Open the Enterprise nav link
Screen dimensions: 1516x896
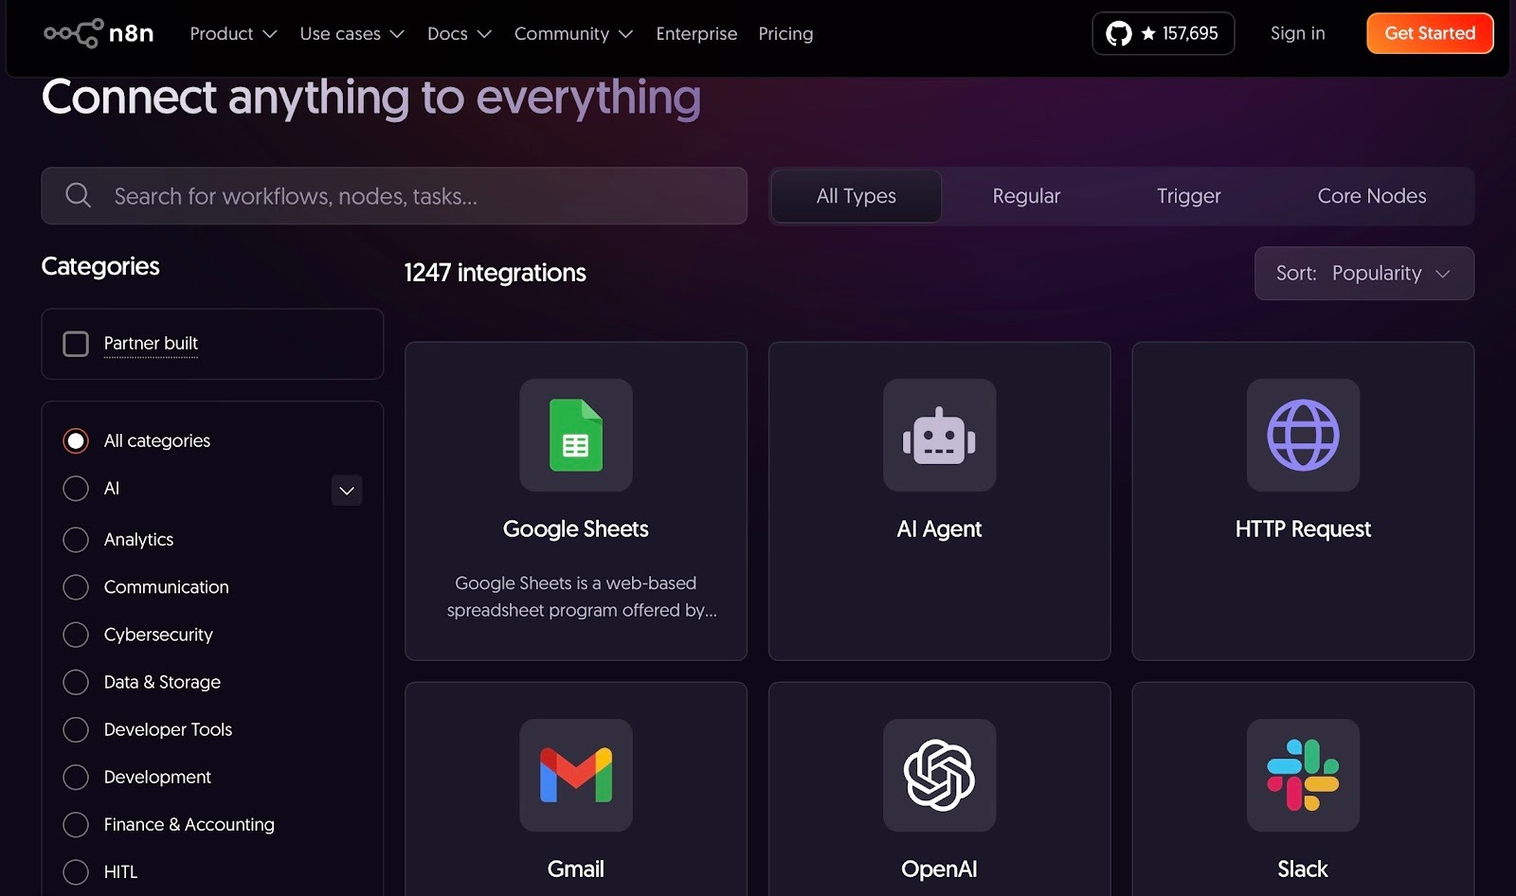(696, 34)
